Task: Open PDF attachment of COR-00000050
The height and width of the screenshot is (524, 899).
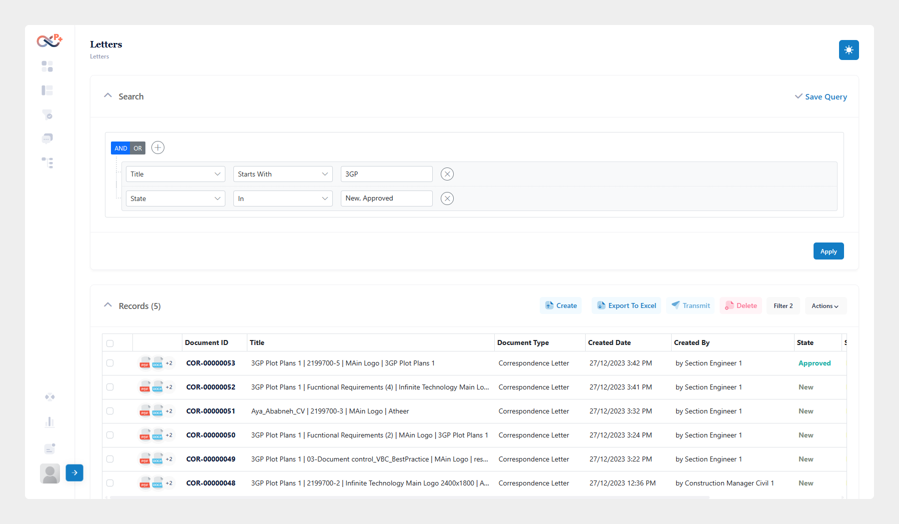Action: tap(145, 435)
